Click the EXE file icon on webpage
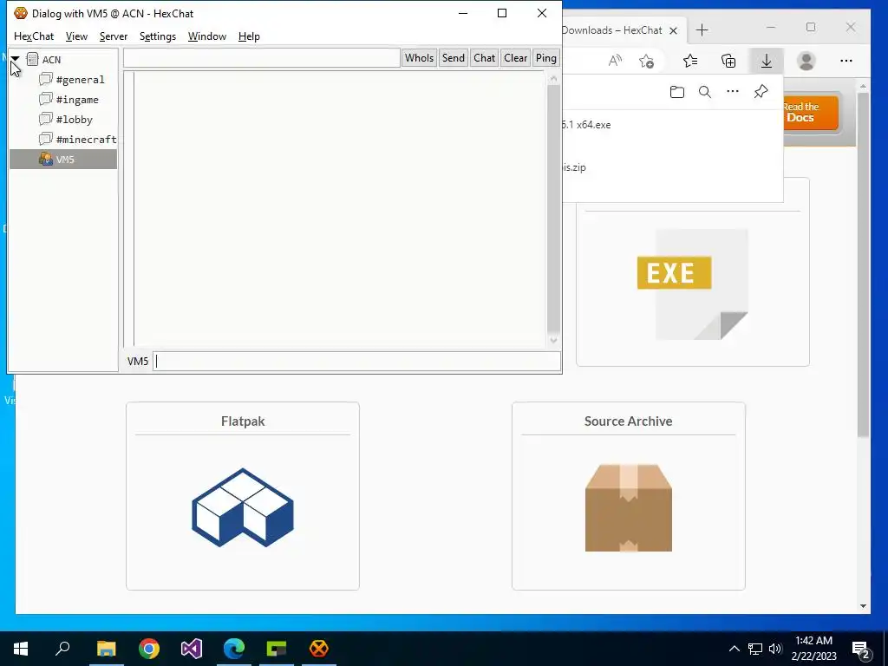888x666 pixels. pos(692,284)
